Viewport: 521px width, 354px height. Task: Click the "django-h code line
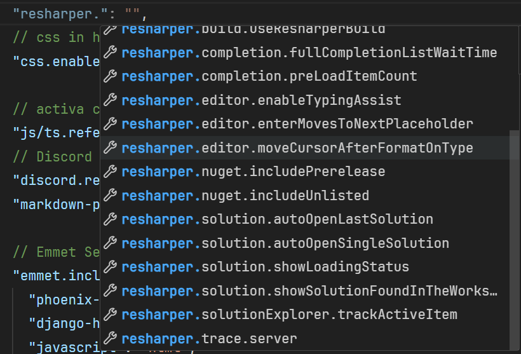pos(64,323)
